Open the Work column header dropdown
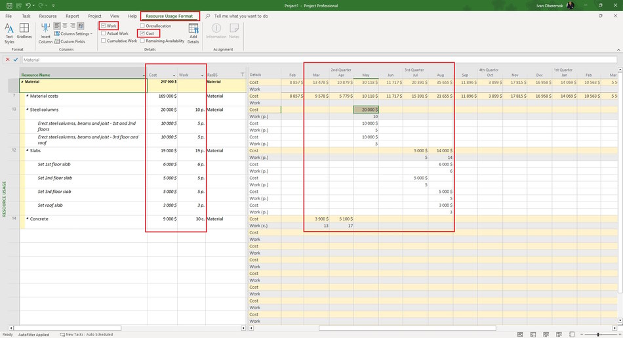Image resolution: width=623 pixels, height=338 pixels. [202, 75]
